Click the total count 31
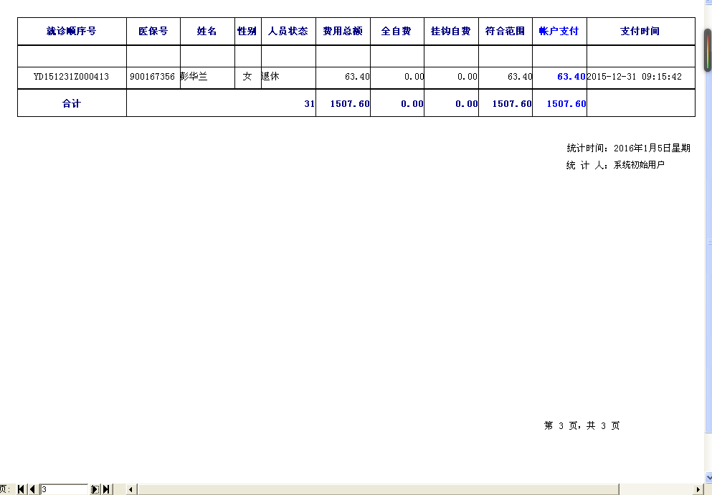The width and height of the screenshot is (712, 495). click(x=310, y=104)
